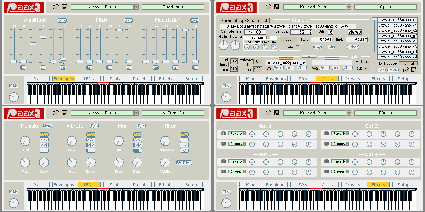Select triangle waveform for Tremolo LFO
The width and height of the screenshot is (425, 212).
point(44,140)
